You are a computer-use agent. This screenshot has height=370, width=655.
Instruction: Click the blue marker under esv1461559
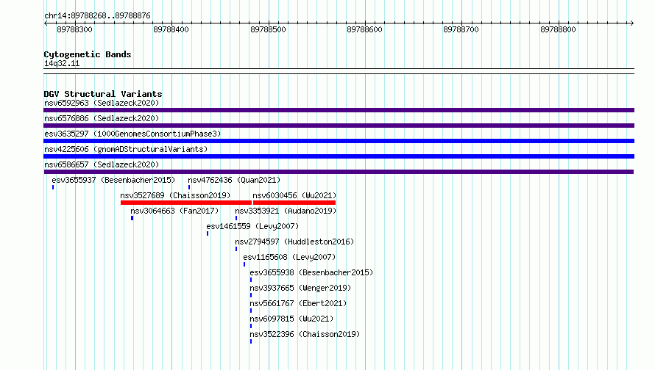(x=208, y=233)
